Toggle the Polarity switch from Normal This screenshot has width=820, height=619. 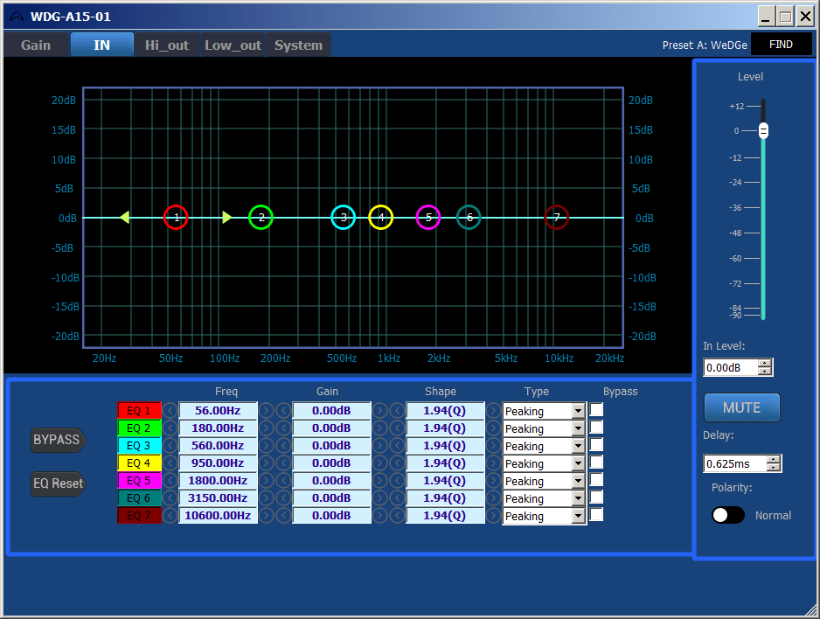click(728, 515)
